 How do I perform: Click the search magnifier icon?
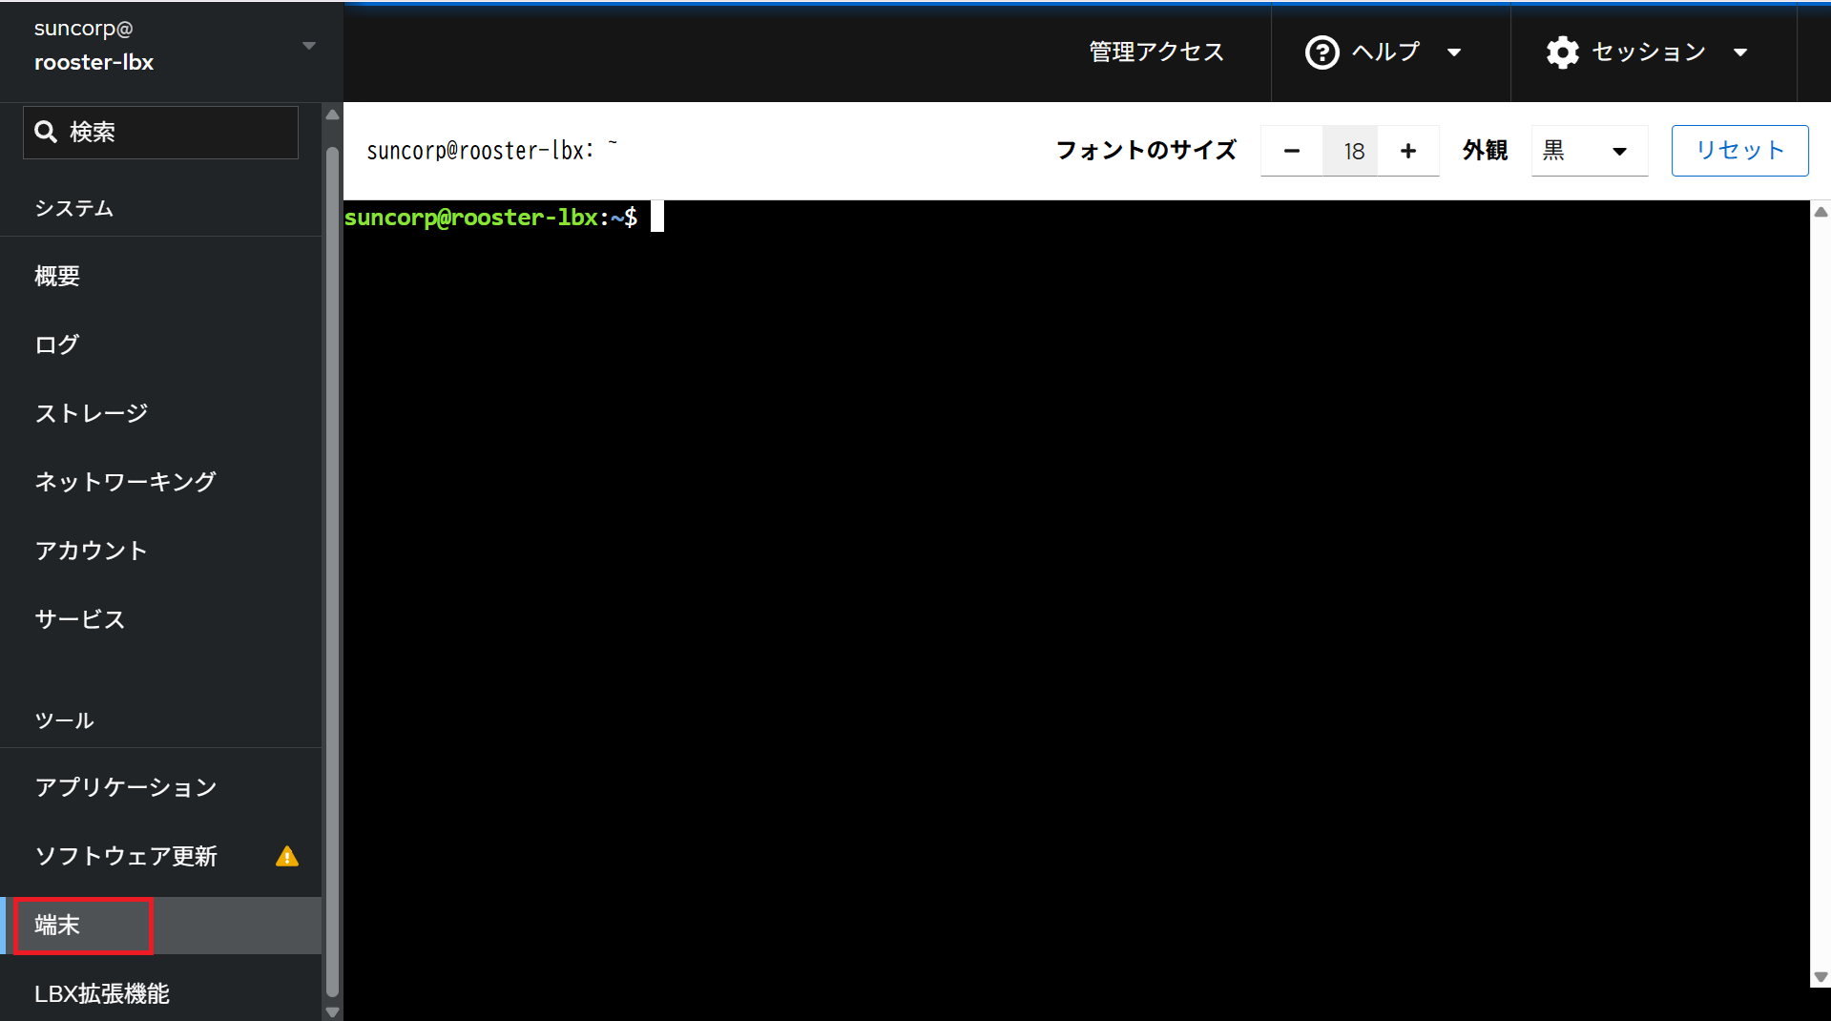46,132
